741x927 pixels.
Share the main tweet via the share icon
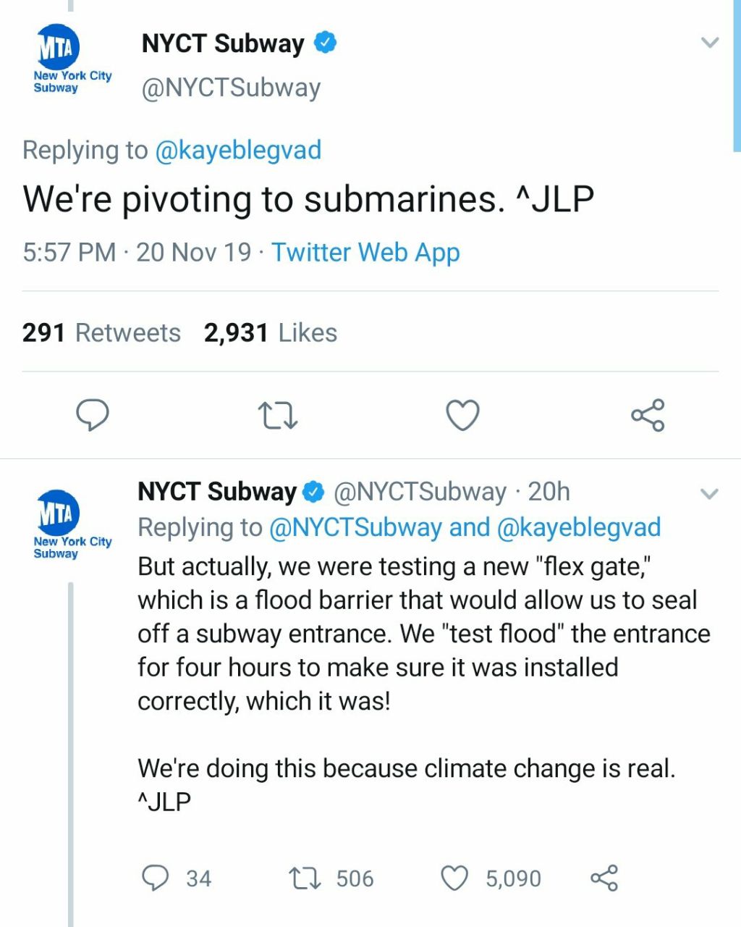click(648, 415)
